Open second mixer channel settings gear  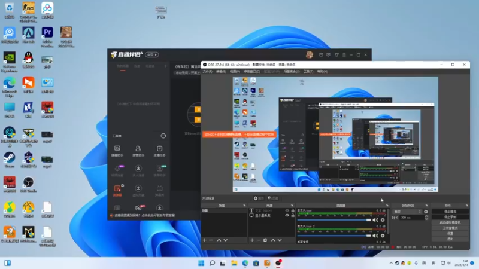pos(383,236)
